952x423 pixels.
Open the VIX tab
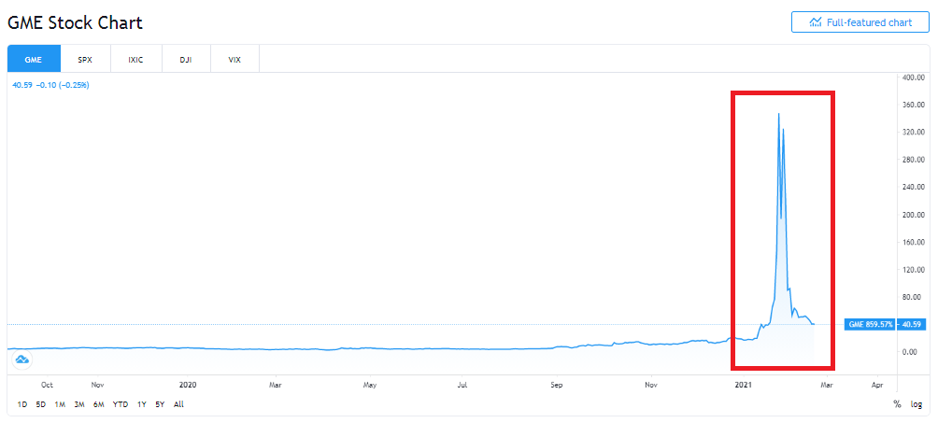click(235, 60)
